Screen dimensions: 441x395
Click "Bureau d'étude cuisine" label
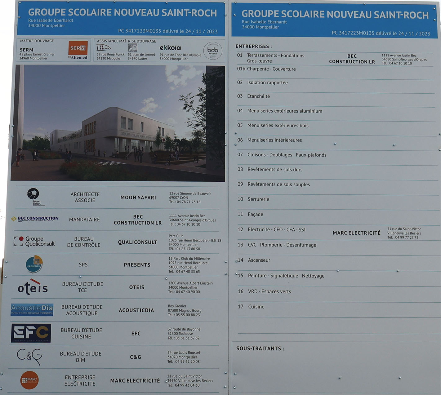(x=81, y=333)
